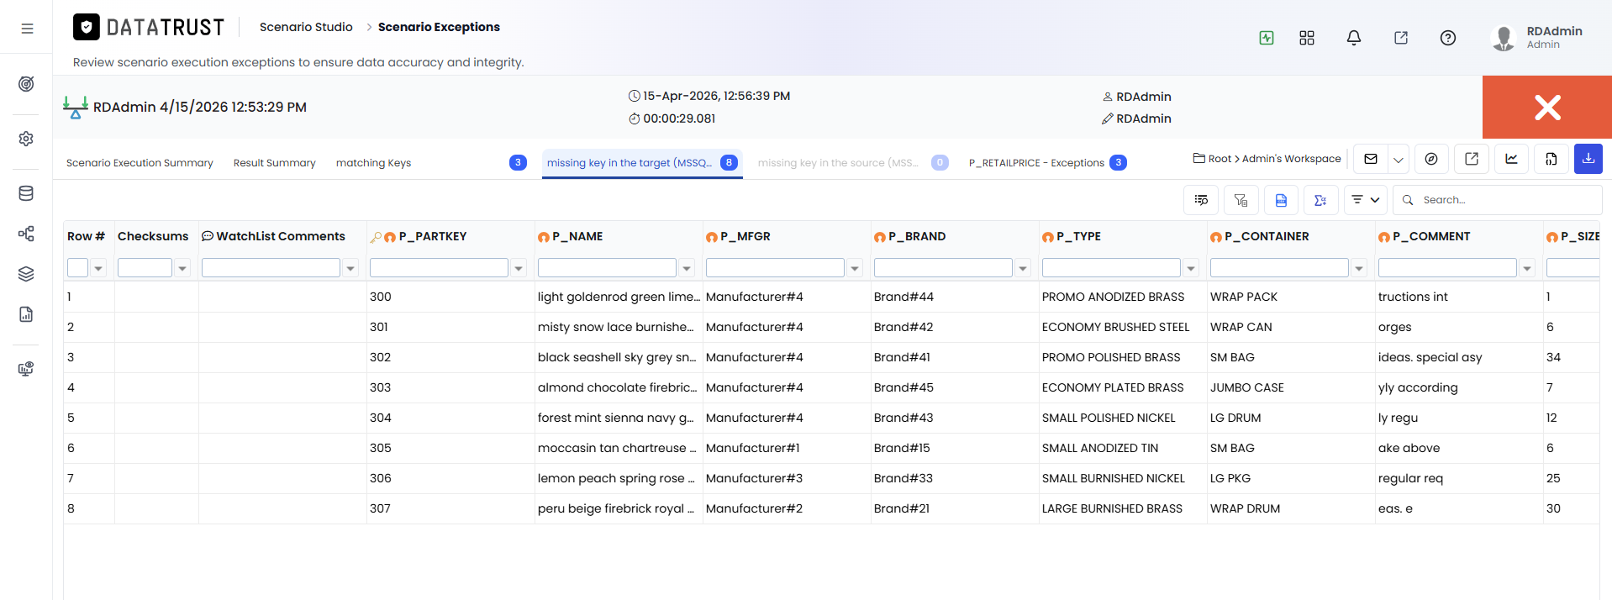The image size is (1612, 600).
Task: Open P_TYPE filter operator dropdown
Action: coord(1191,269)
